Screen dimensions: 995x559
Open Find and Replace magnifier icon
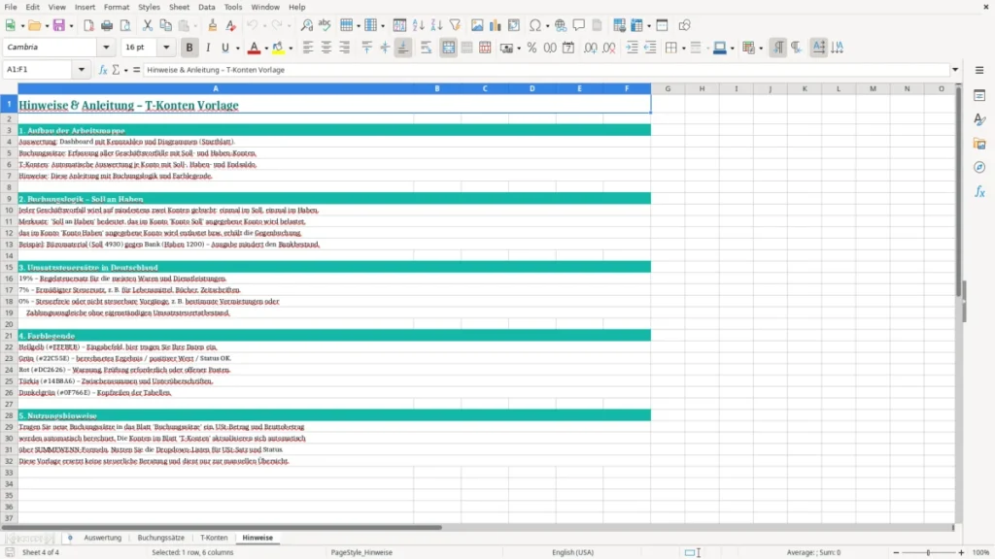(306, 25)
